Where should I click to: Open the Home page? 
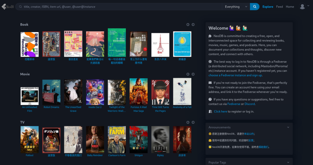(290, 7)
